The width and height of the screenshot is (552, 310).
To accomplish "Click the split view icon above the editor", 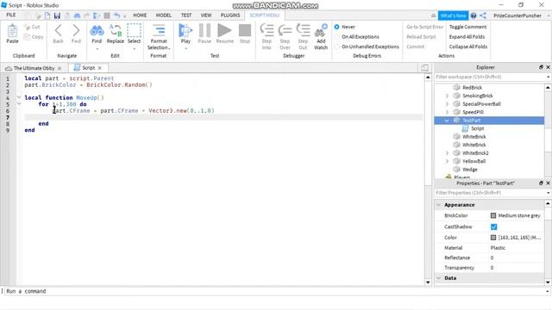I will click(x=424, y=67).
